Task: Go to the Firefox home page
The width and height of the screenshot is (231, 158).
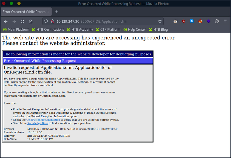Action: (31, 21)
